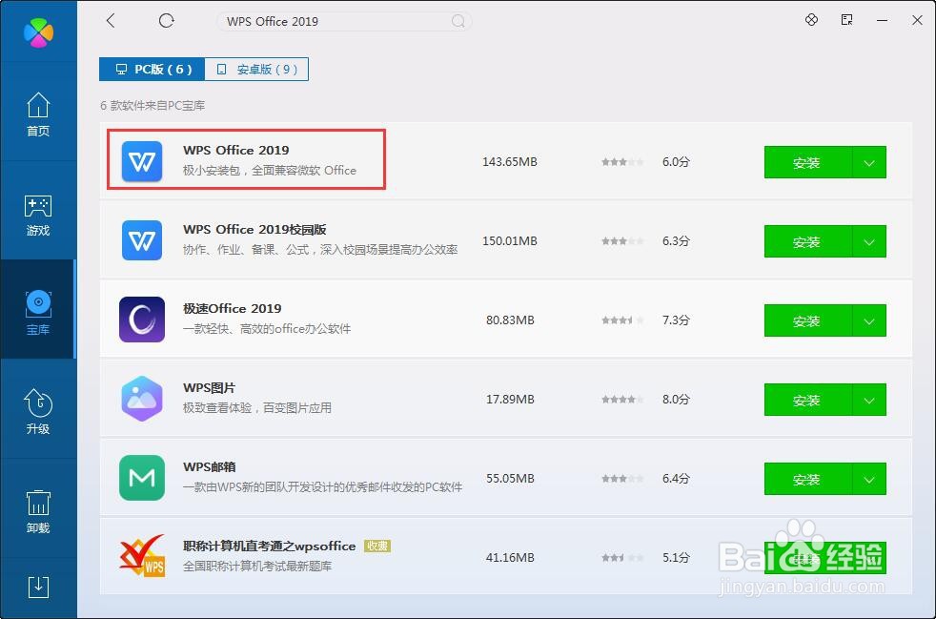Minimize the software manager window

pos(882,20)
